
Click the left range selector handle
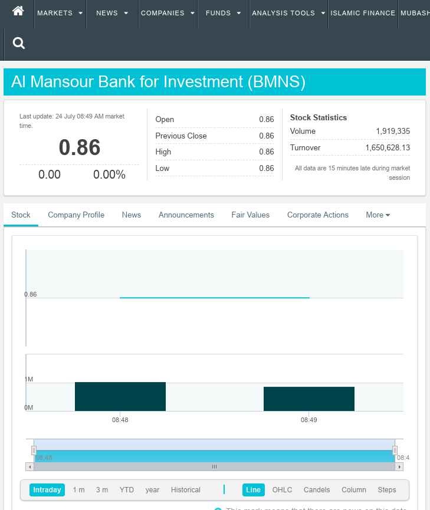(x=34, y=450)
